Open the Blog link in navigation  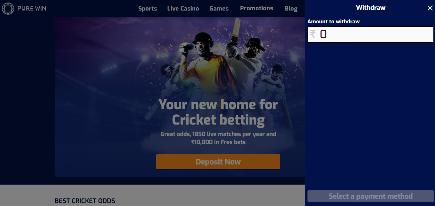(291, 9)
